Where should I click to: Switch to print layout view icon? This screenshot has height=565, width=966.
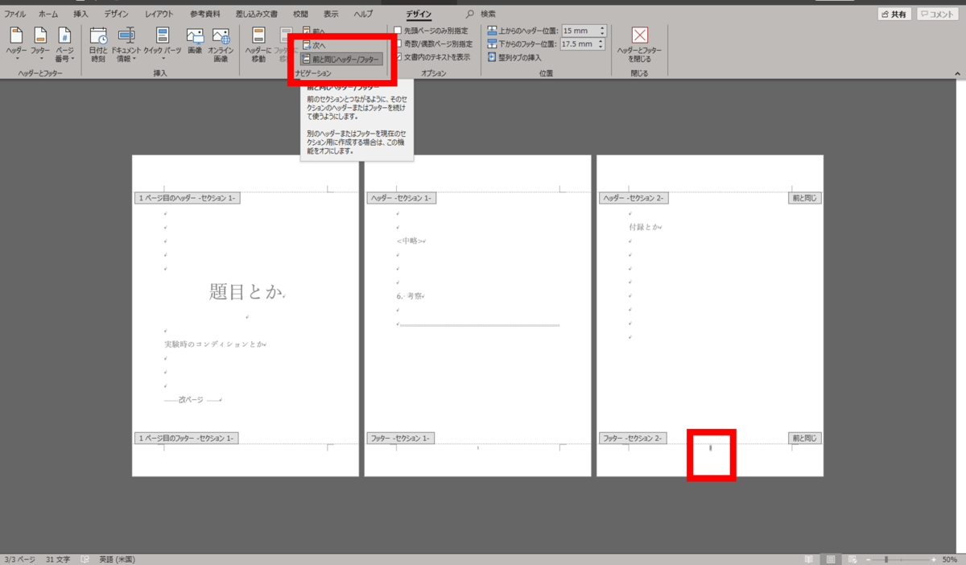point(830,559)
